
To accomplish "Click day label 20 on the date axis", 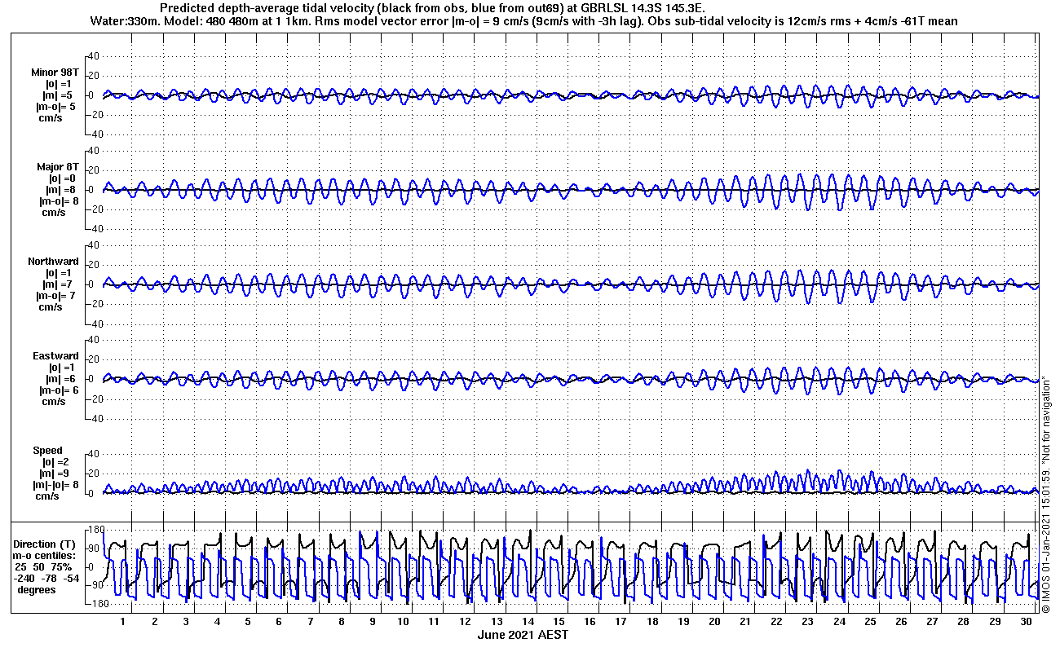I will click(x=714, y=621).
